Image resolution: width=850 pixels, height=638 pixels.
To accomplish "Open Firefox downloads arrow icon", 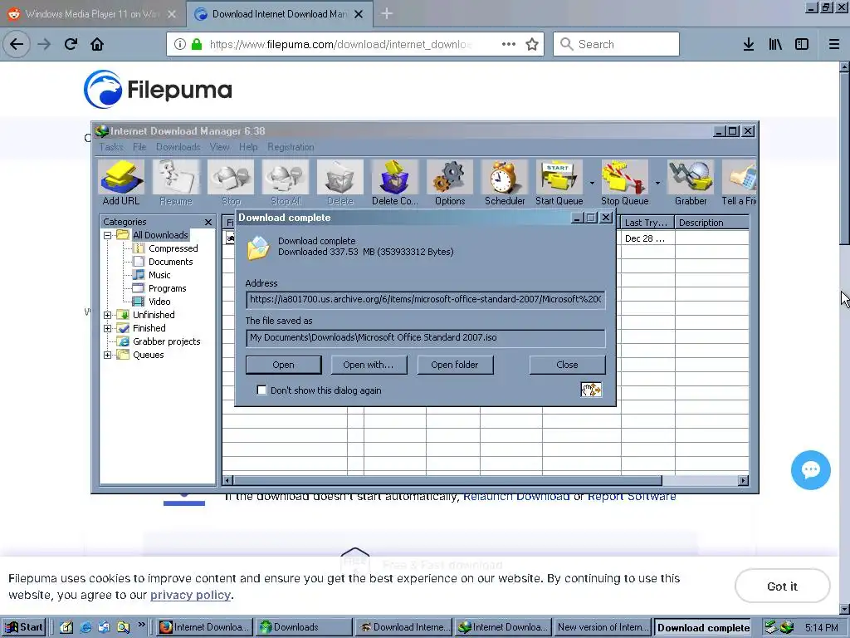I will pyautogui.click(x=749, y=44).
